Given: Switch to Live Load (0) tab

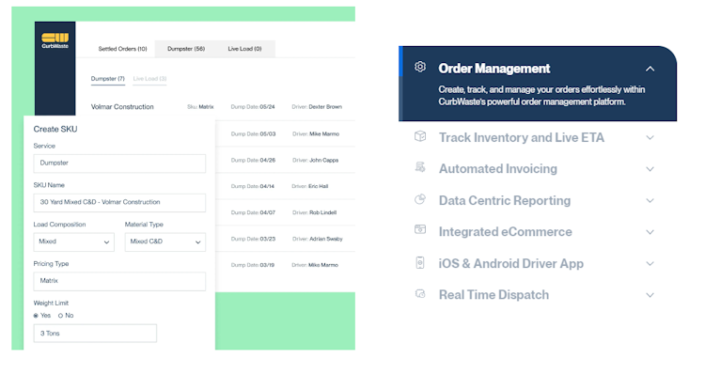Looking at the screenshot, I should [x=244, y=49].
